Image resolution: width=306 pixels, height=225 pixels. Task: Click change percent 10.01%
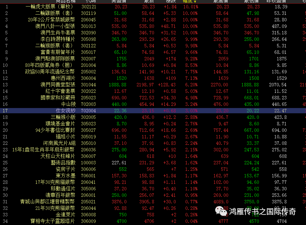(191, 7)
